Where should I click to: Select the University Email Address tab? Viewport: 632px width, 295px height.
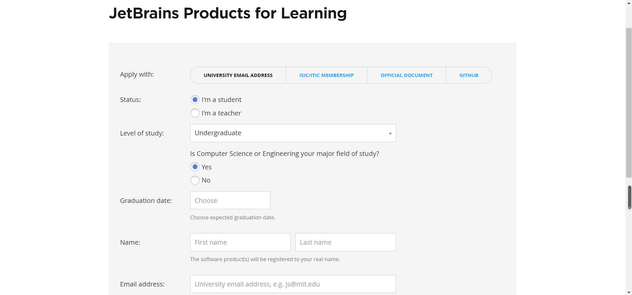click(238, 75)
